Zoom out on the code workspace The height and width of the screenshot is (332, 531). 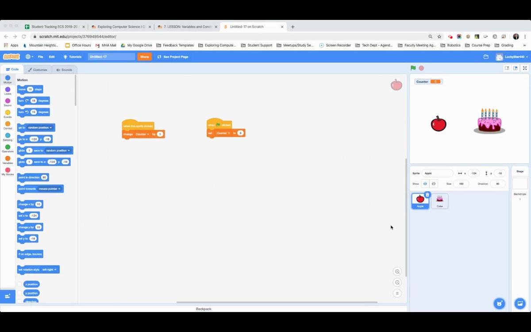click(x=397, y=282)
